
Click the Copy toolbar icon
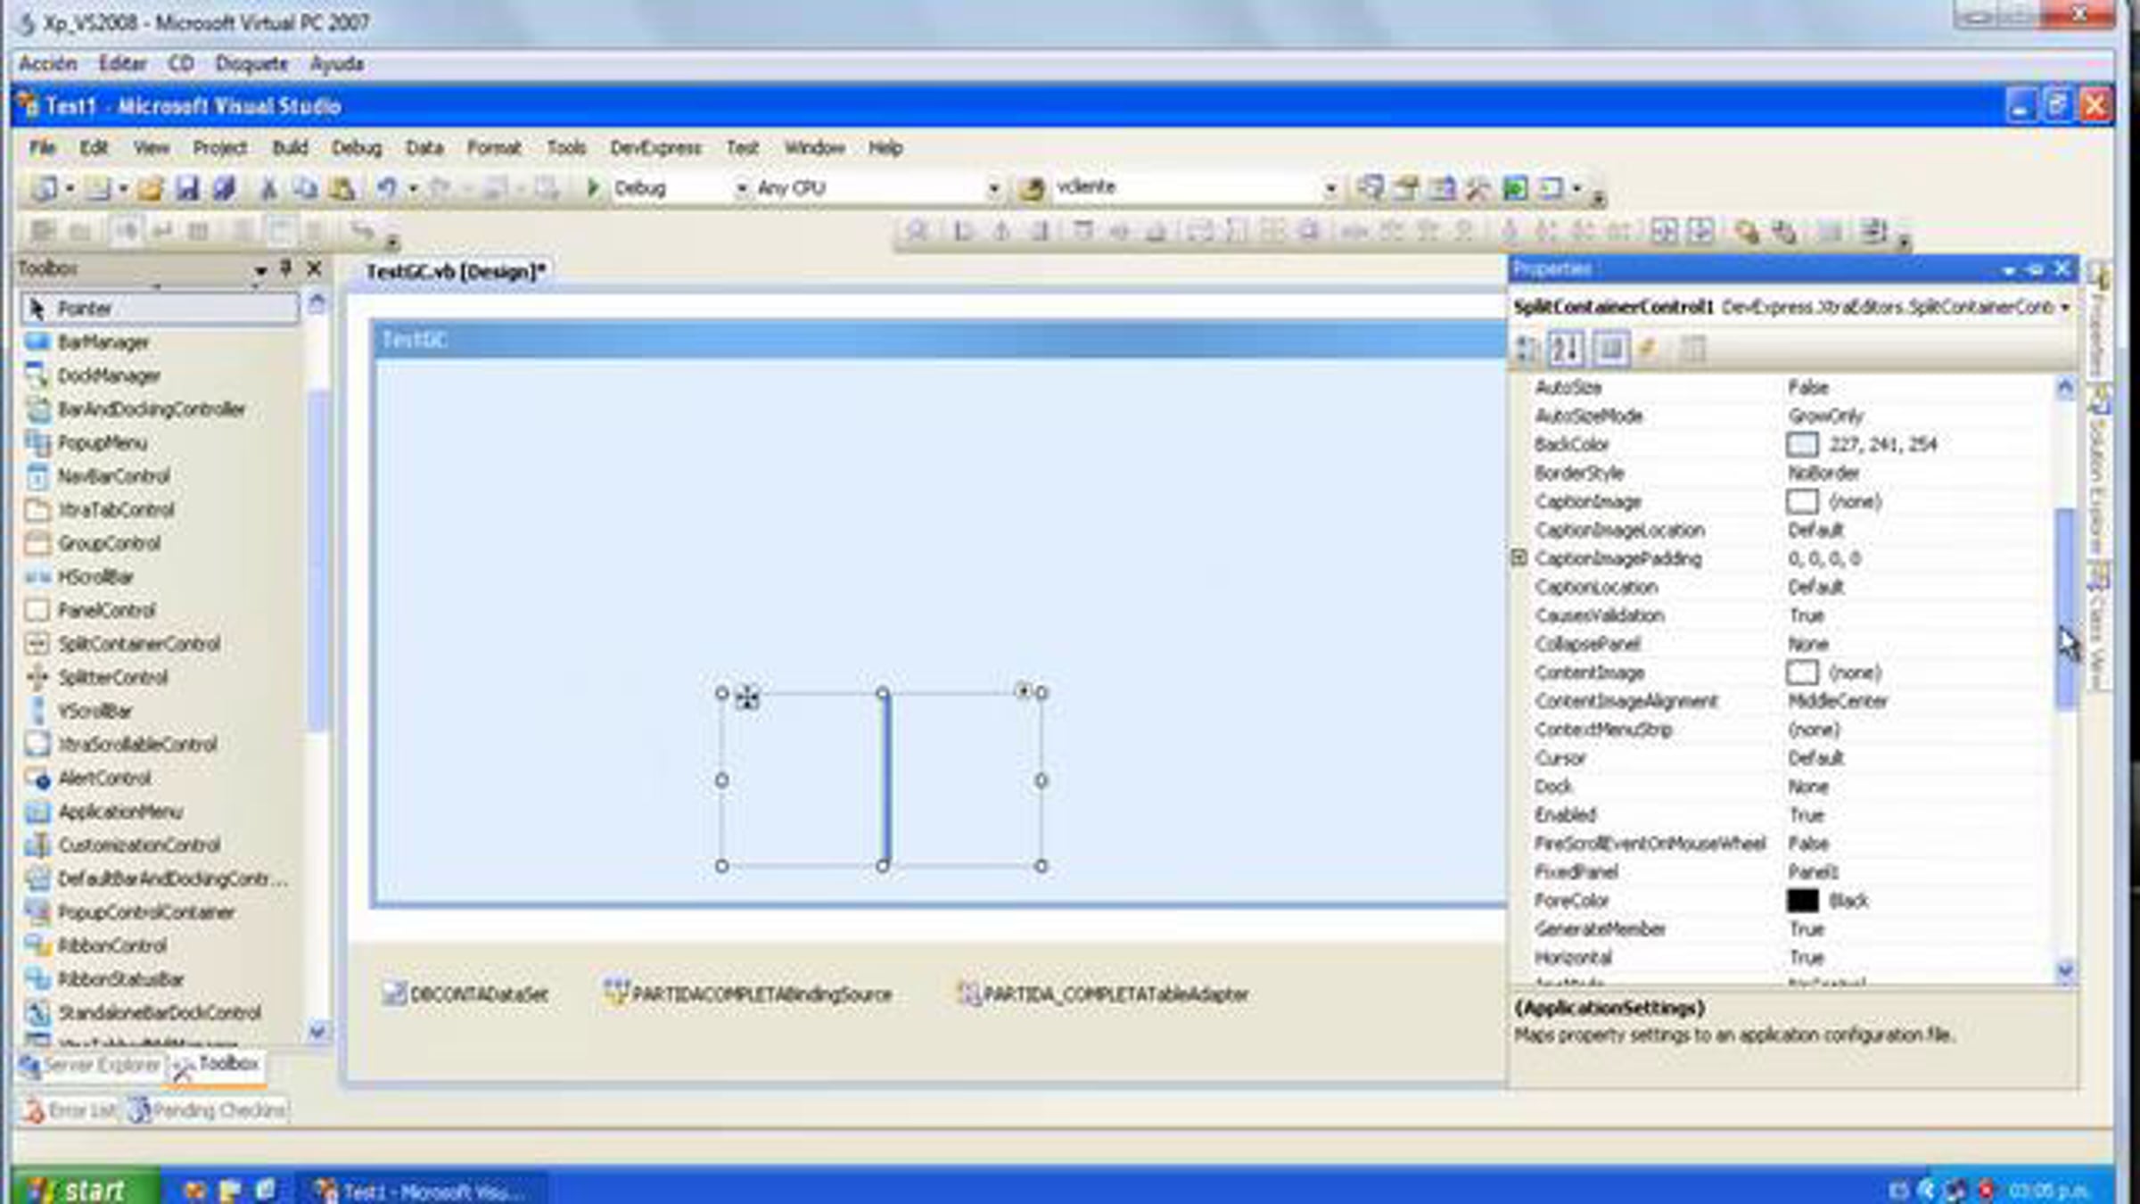tap(305, 188)
